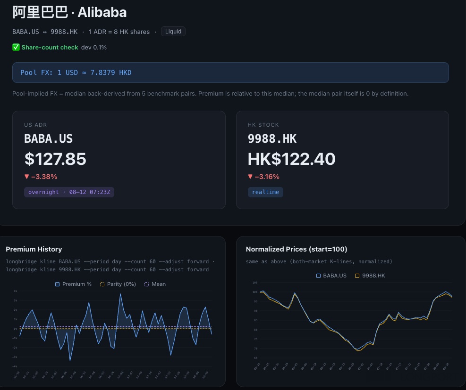Click the overnight 08-12 07:23Z badge

tap(69, 192)
